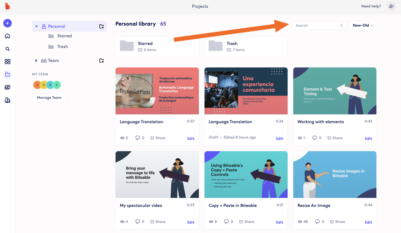This screenshot has width=401, height=233.
Task: Open Bring your message to life thumbnail
Action: point(157,175)
